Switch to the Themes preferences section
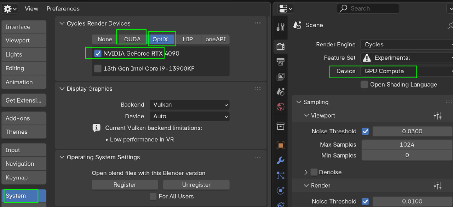453x207 pixels. (16, 132)
